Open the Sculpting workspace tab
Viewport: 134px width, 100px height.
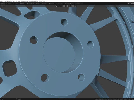pos(15,4)
